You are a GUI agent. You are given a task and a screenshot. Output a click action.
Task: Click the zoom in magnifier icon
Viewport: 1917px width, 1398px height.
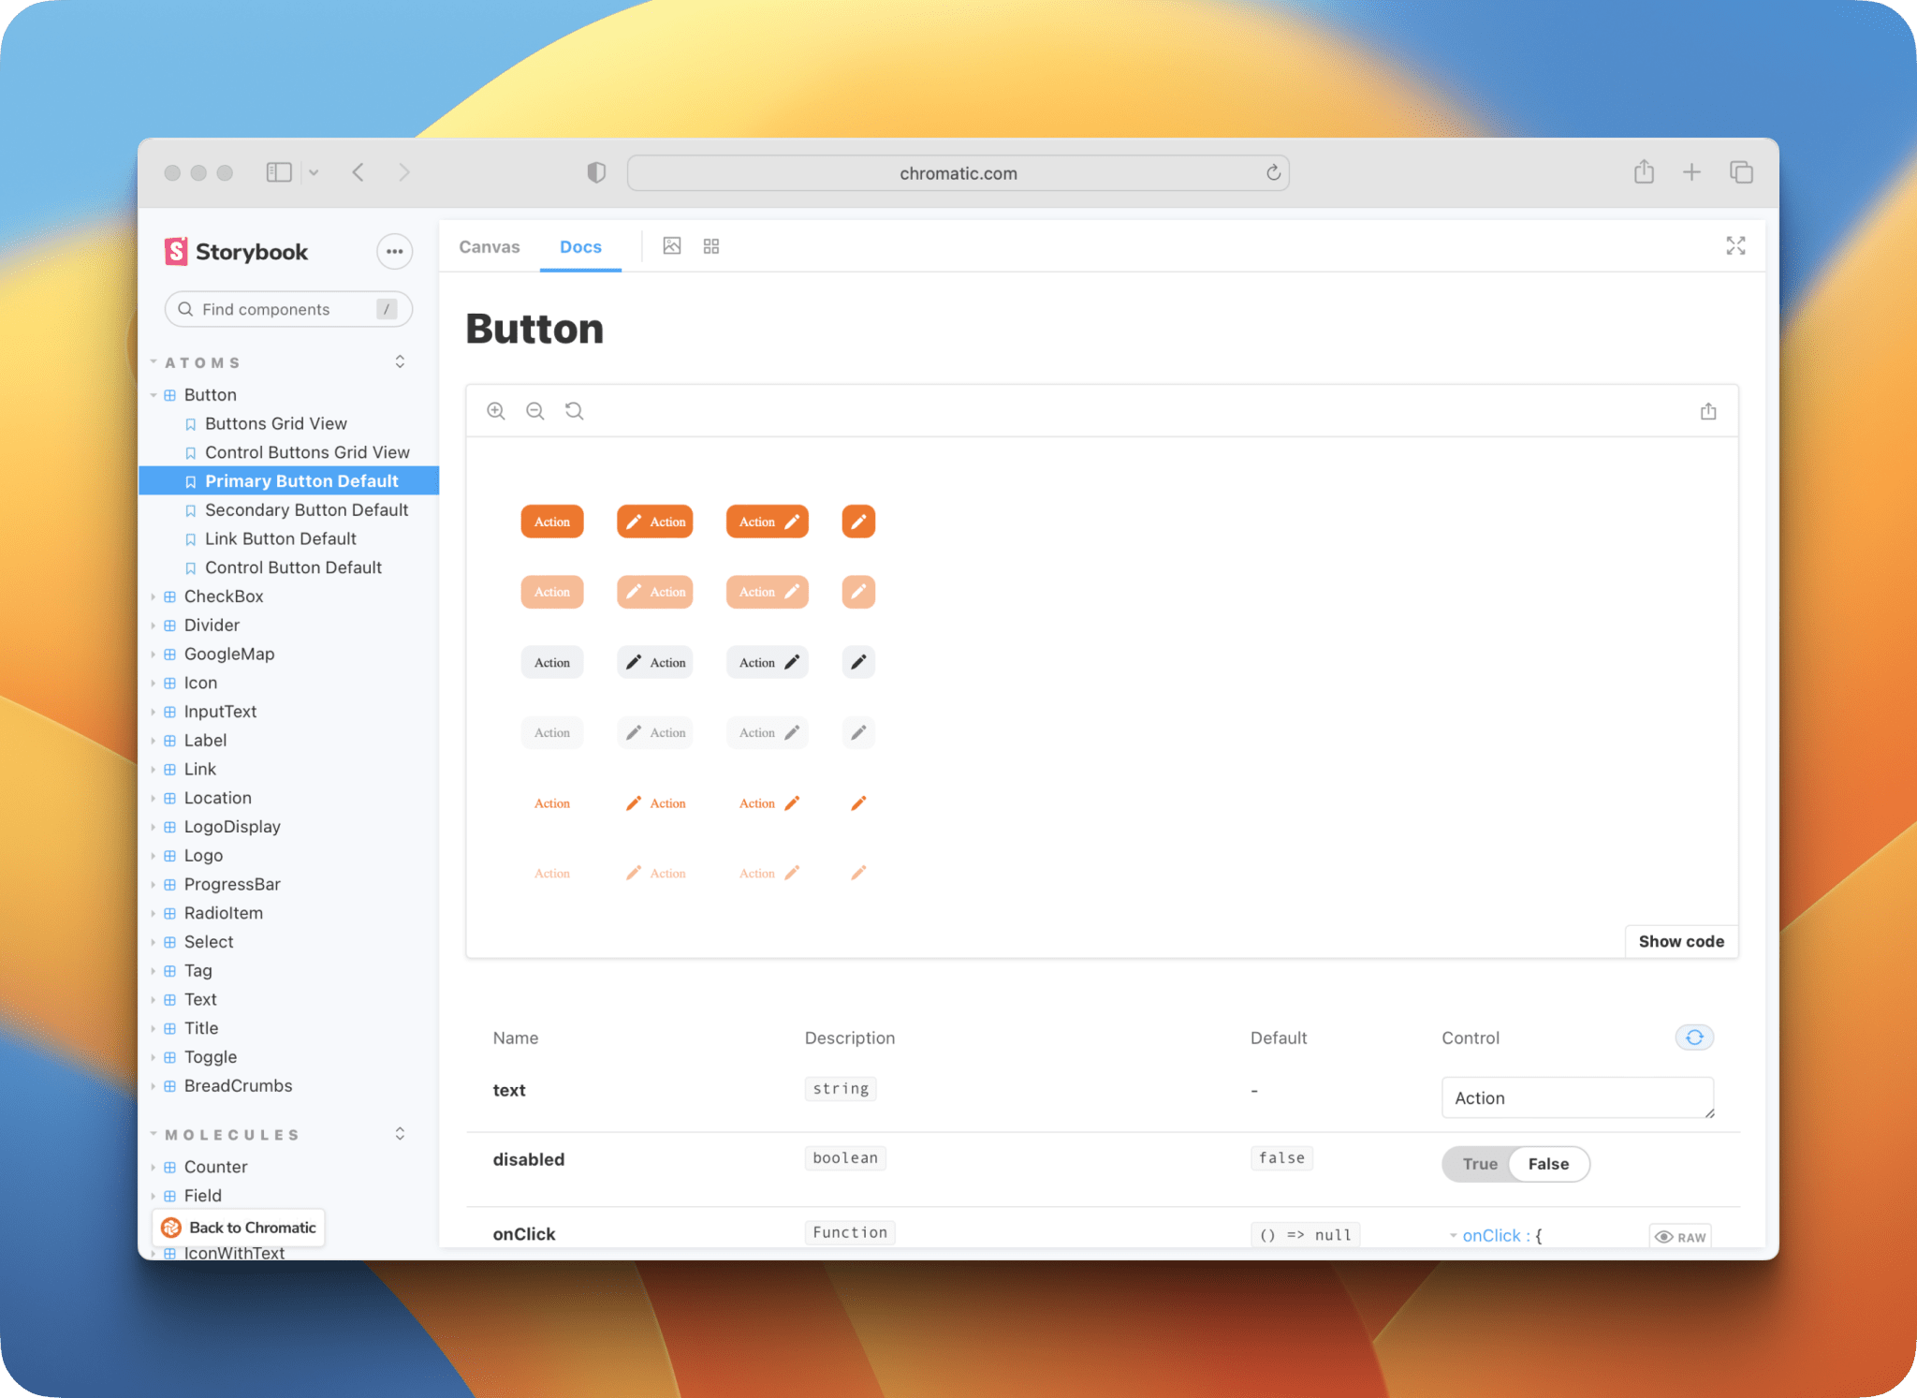496,411
